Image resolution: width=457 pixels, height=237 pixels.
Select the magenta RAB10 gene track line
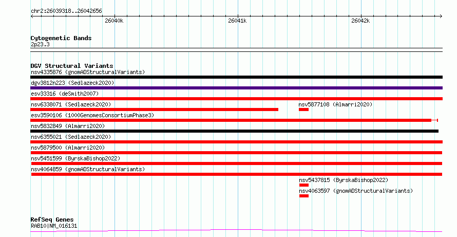pos(236,231)
